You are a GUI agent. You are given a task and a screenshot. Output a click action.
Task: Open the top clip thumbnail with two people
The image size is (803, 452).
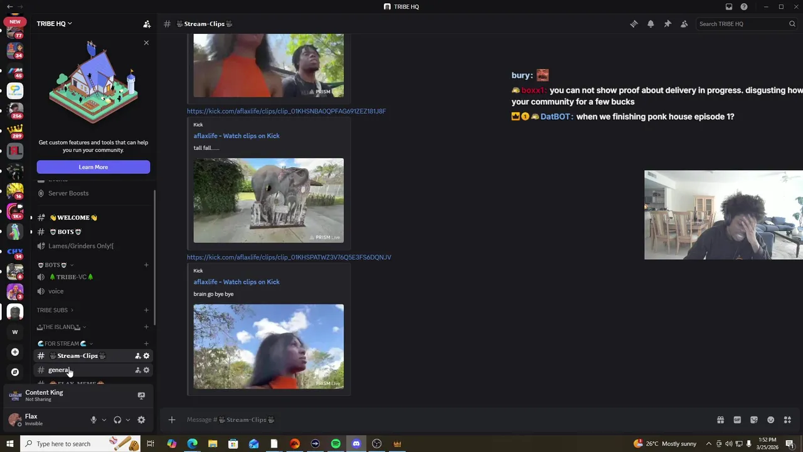point(269,65)
